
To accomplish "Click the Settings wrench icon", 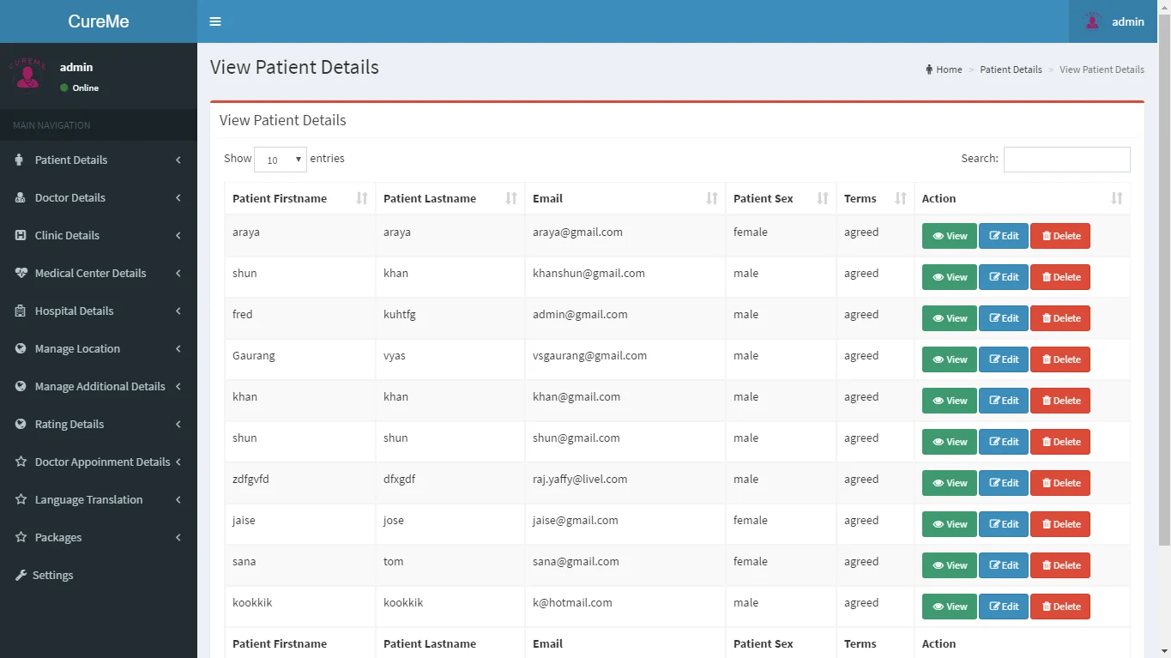I will [x=21, y=575].
